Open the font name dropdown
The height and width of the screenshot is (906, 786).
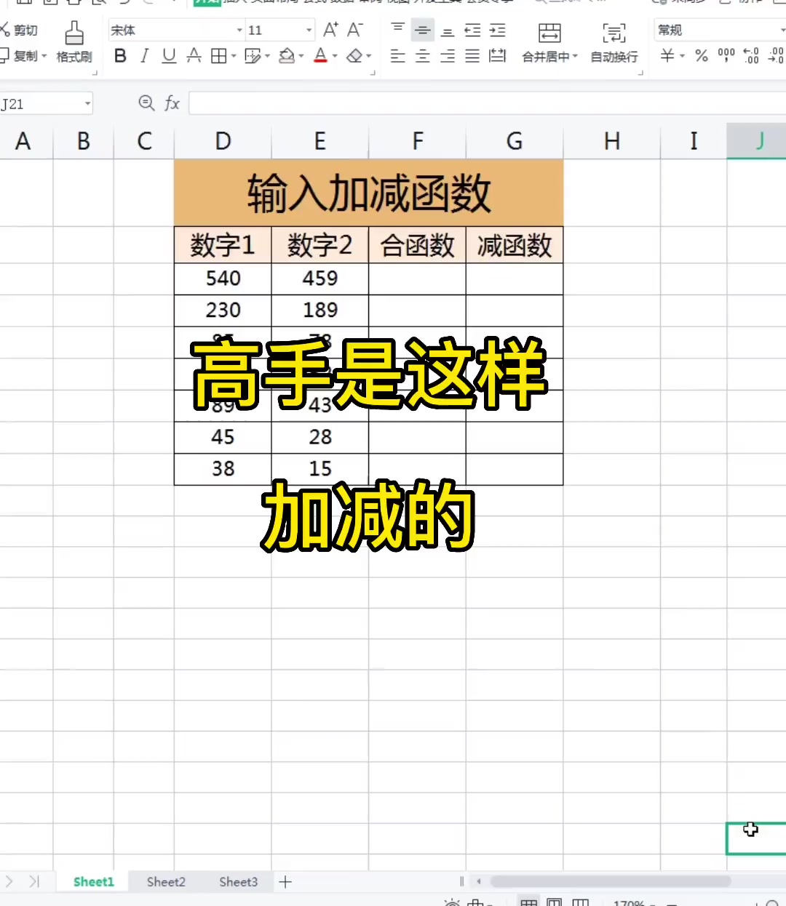239,30
